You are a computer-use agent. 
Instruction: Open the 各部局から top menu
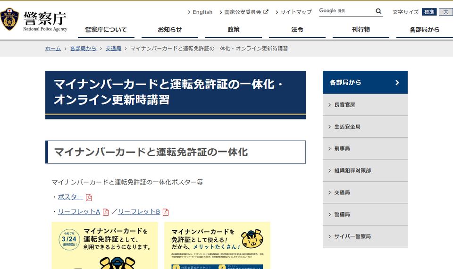[424, 30]
